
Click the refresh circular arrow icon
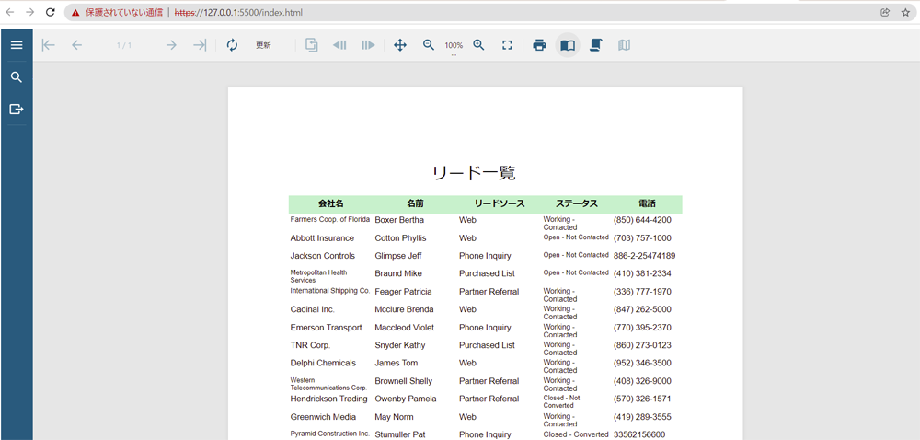[x=233, y=45]
